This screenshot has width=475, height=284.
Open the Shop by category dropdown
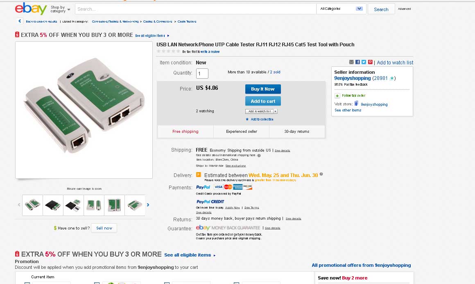point(60,9)
